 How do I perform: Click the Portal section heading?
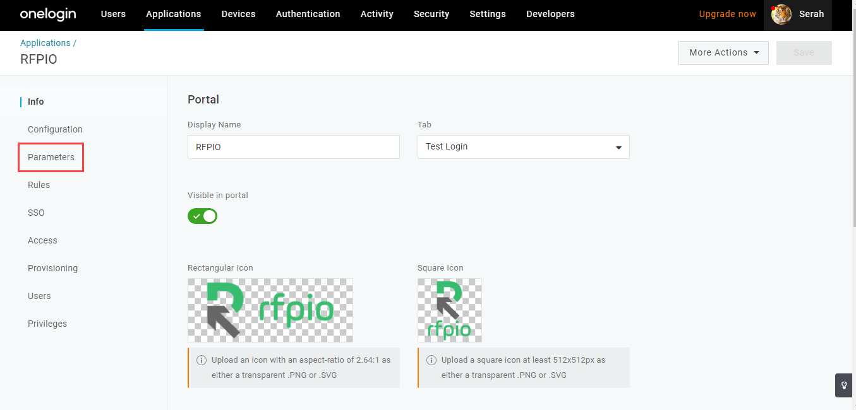[203, 100]
